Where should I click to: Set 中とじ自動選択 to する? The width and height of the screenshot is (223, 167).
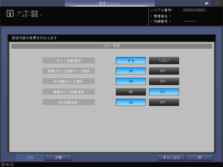pos(131,61)
